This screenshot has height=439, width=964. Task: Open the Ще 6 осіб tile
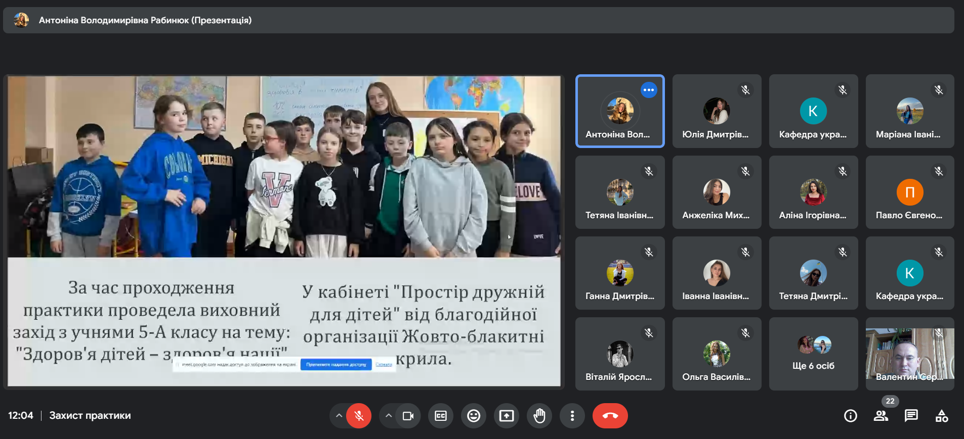(813, 354)
